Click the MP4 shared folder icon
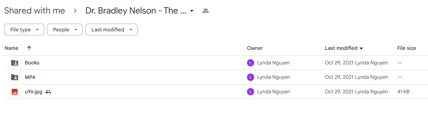 [x=15, y=77]
